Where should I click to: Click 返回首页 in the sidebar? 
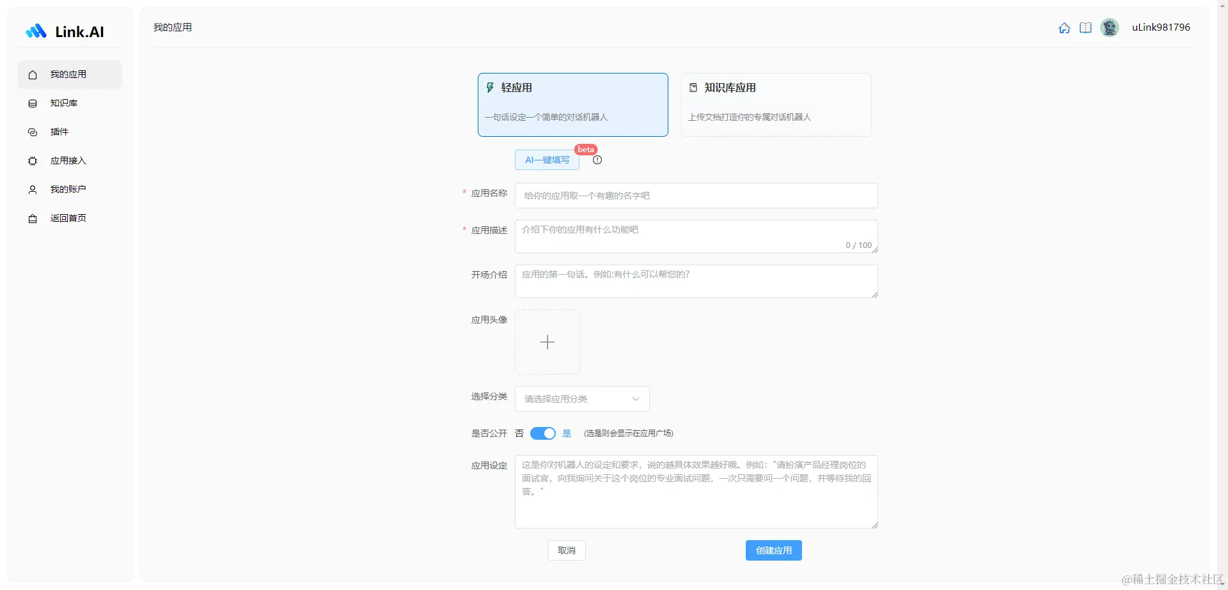click(69, 218)
